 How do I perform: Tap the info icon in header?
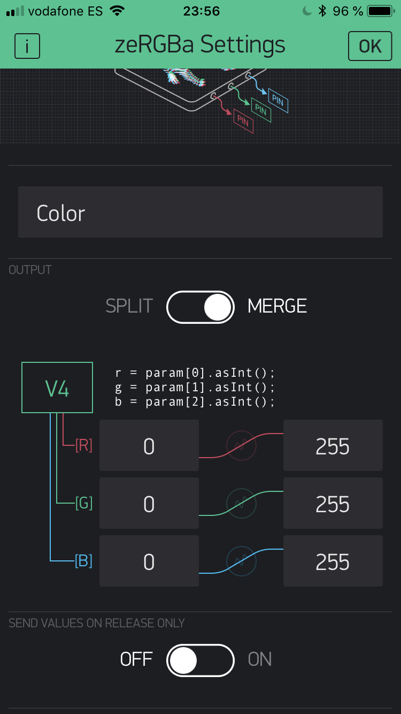27,47
